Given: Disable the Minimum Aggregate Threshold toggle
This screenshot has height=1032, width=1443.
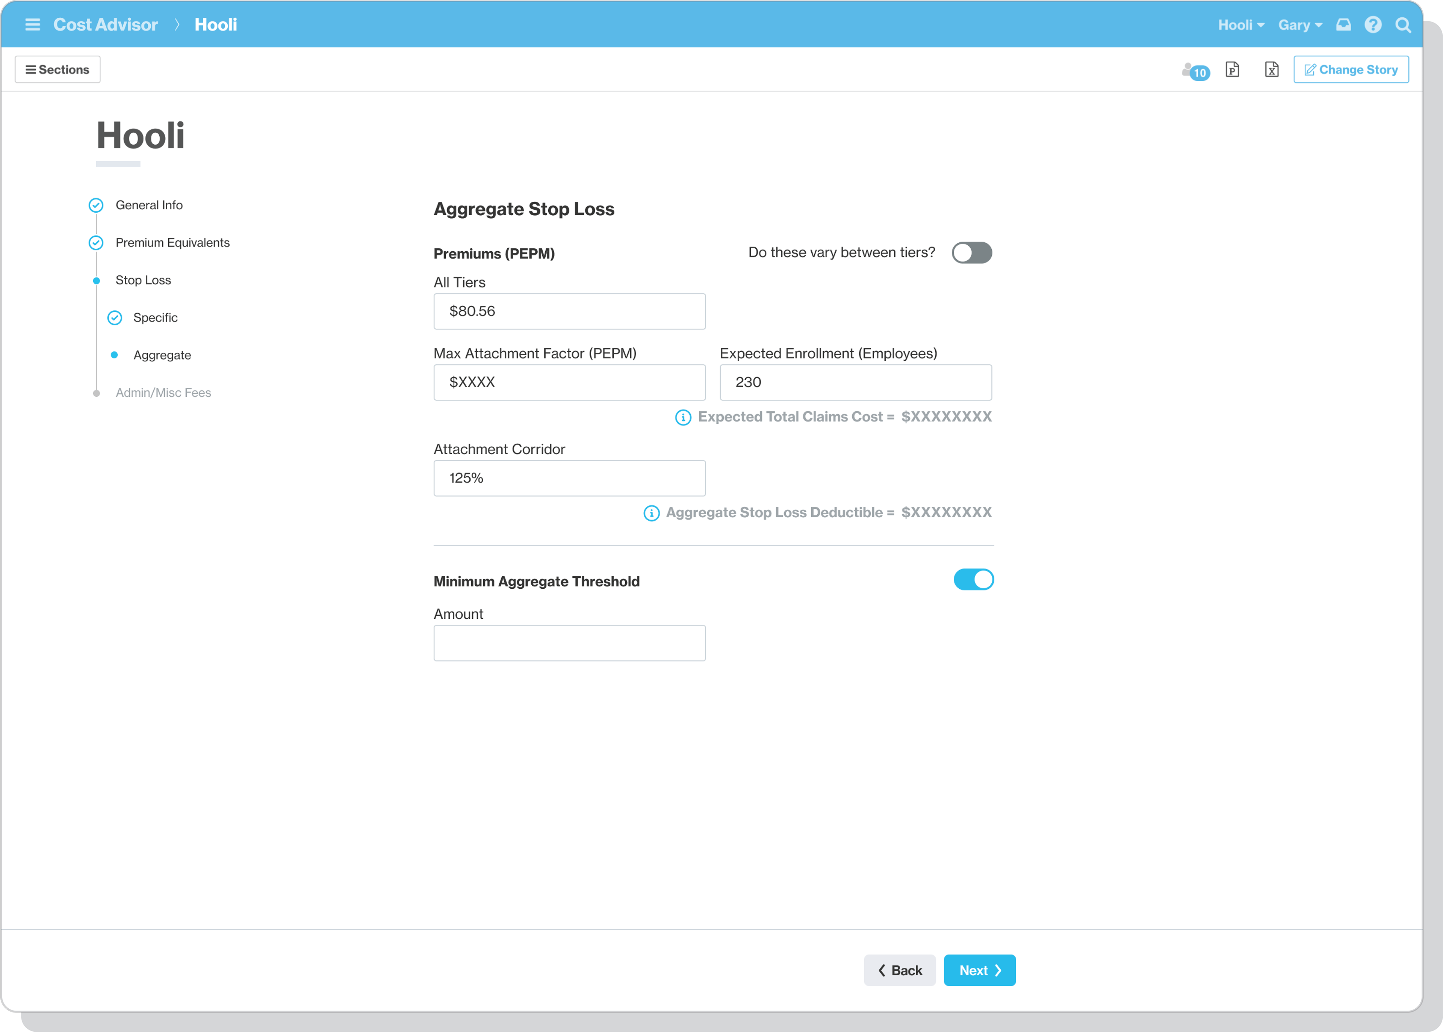Looking at the screenshot, I should point(973,580).
